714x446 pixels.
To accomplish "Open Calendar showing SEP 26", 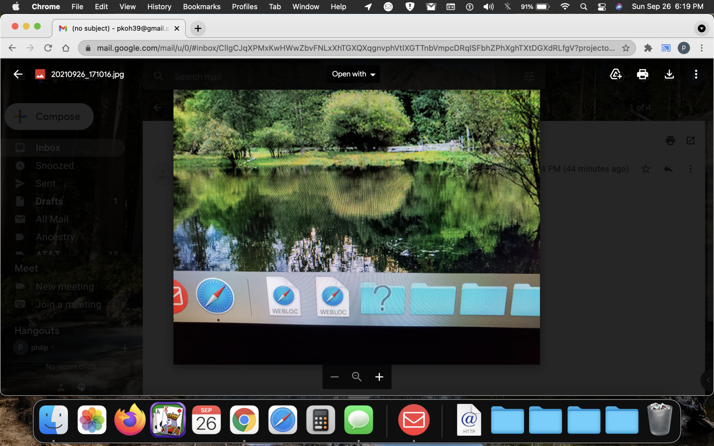I will pyautogui.click(x=206, y=420).
